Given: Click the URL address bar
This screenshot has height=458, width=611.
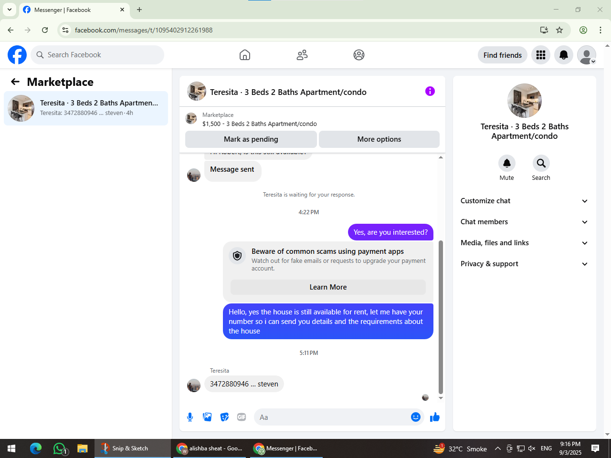Looking at the screenshot, I should pyautogui.click(x=305, y=30).
